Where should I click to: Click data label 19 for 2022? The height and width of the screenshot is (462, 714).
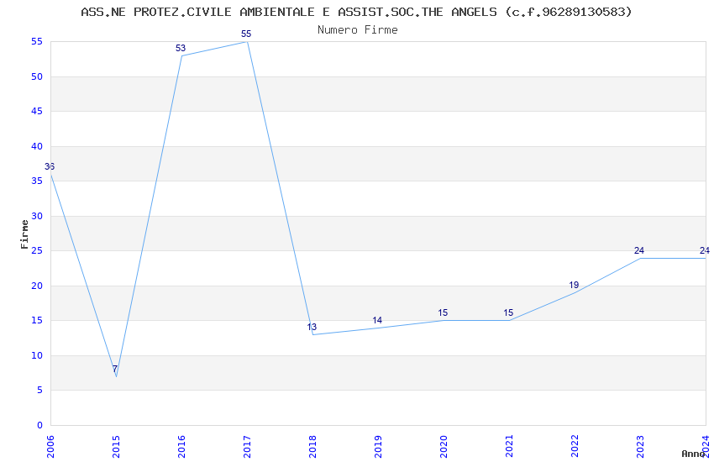tap(574, 285)
